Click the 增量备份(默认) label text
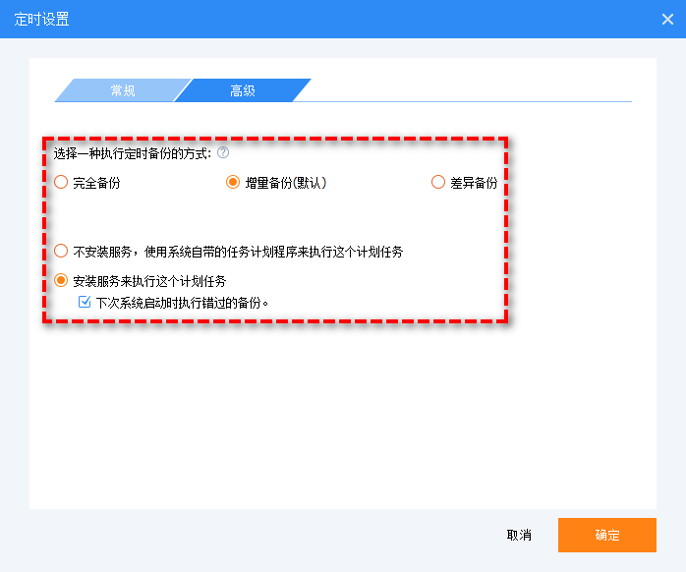 point(285,183)
